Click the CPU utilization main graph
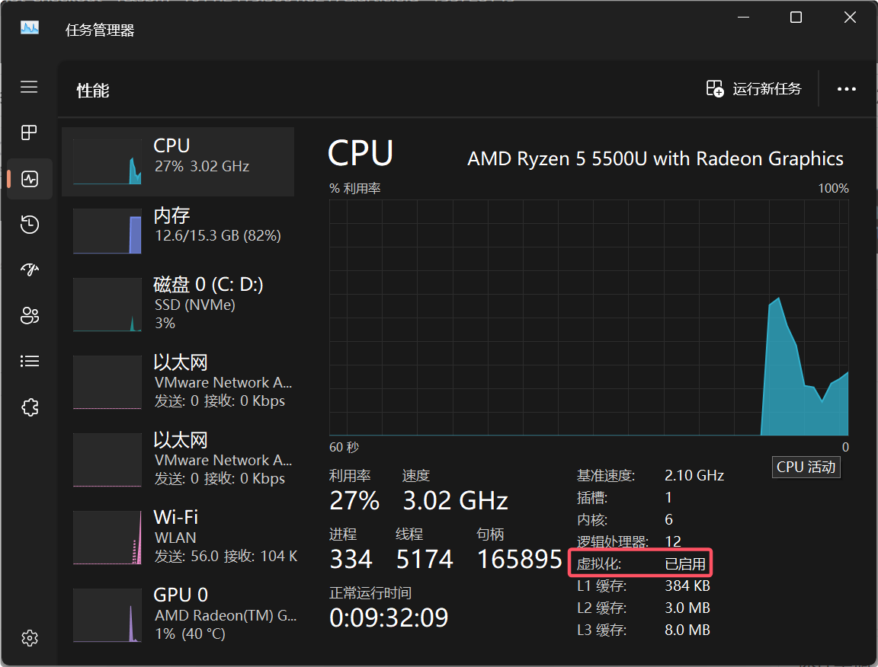The image size is (878, 667). (x=588, y=318)
